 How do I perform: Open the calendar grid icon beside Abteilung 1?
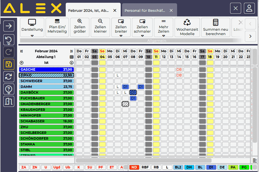pos(72,57)
